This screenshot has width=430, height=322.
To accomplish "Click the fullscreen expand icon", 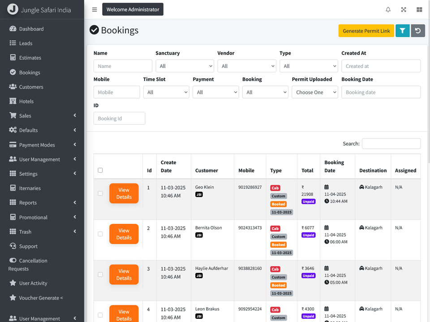I will [x=404, y=9].
